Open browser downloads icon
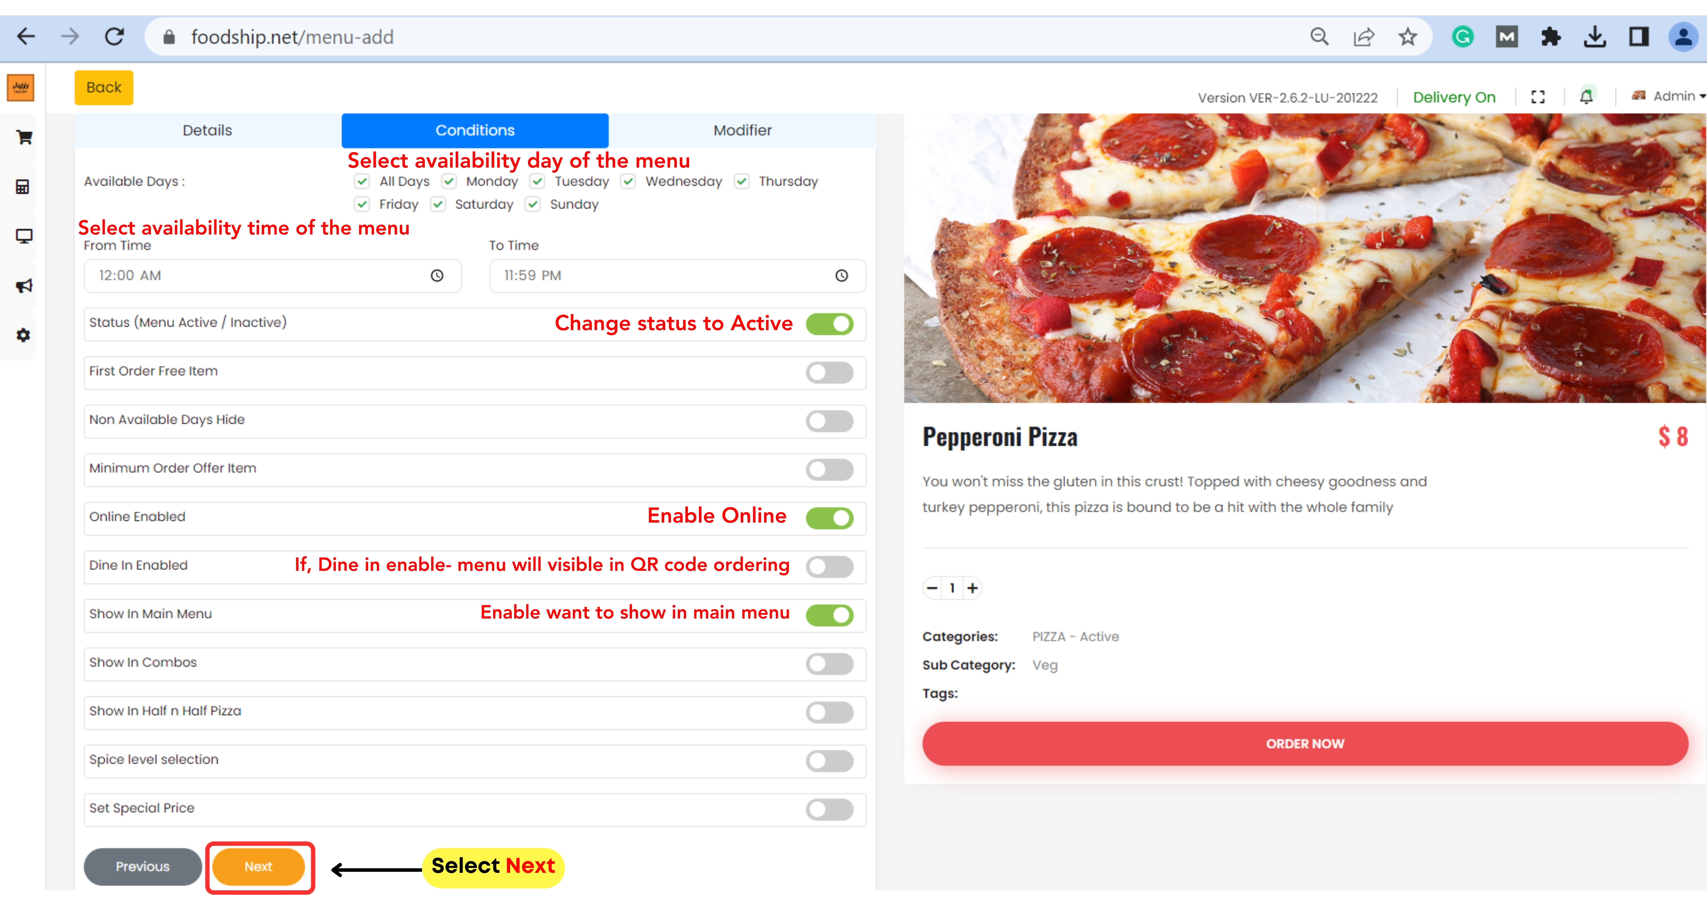 pos(1595,36)
